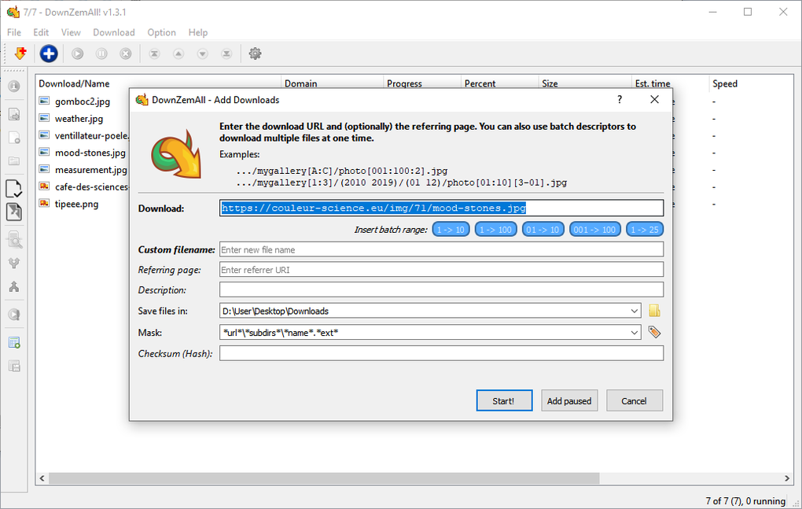Select the ventillateur-poele download row
Image resolution: width=802 pixels, height=509 pixels.
91,135
